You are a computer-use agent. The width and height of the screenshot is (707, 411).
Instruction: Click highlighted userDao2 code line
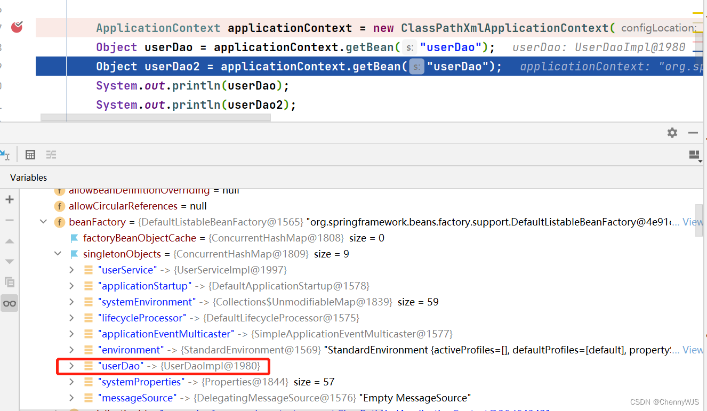pyautogui.click(x=369, y=67)
